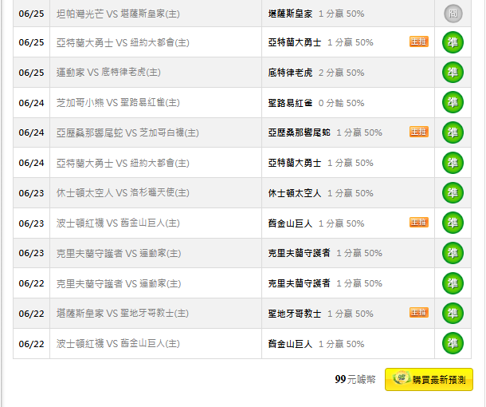Select 06/22 match 波士頓紅襪 VS 舊金山巨人(主)
Viewport: 486px width, 407px height.
pos(118,344)
